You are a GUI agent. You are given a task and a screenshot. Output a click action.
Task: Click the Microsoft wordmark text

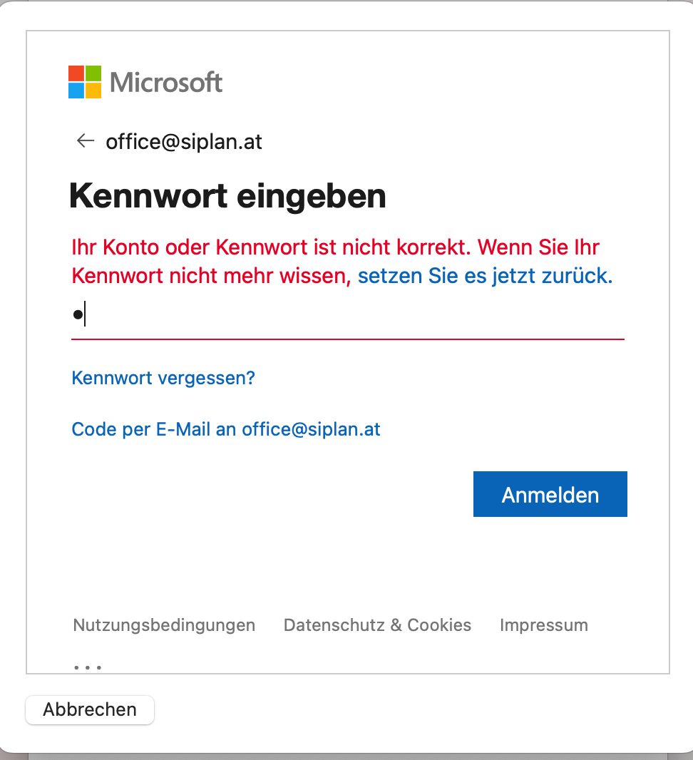pyautogui.click(x=166, y=83)
